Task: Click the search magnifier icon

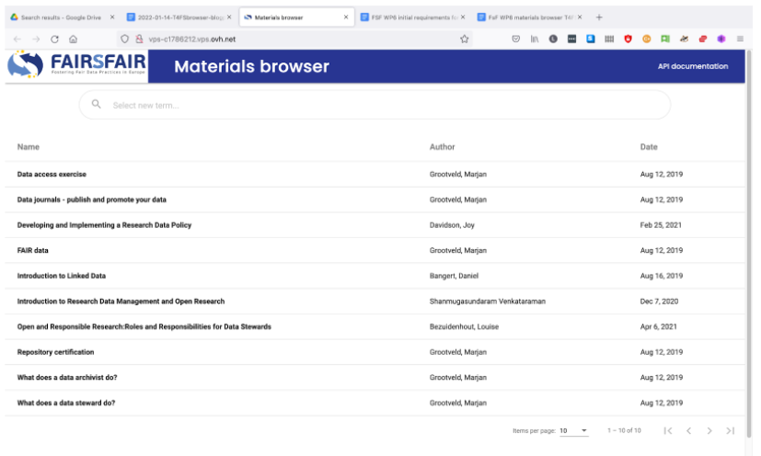Action: pos(96,104)
